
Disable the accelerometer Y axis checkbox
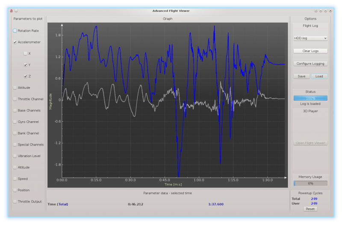click(26, 65)
